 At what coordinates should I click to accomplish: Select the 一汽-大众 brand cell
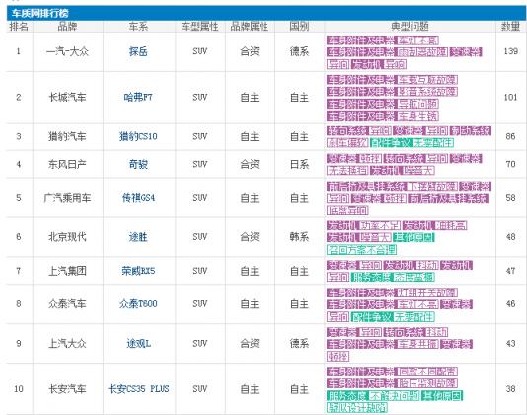tap(67, 51)
